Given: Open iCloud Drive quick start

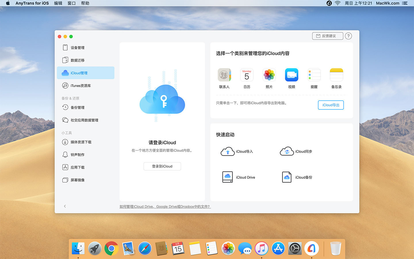Looking at the screenshot, I should click(239, 177).
